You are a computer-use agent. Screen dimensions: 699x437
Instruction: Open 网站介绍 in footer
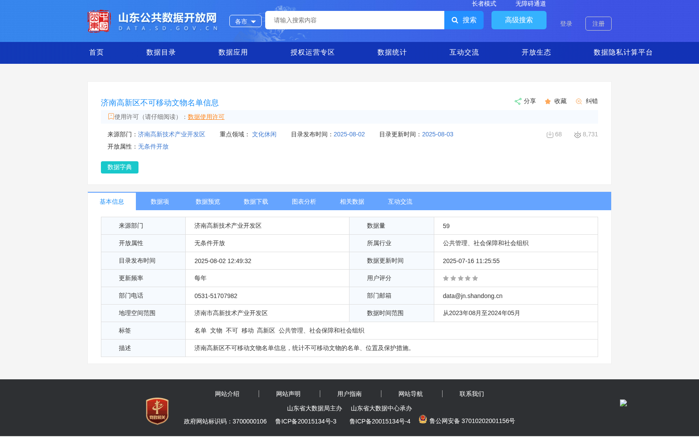click(227, 394)
